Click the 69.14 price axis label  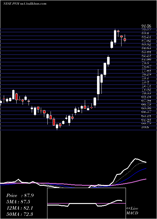146,97
